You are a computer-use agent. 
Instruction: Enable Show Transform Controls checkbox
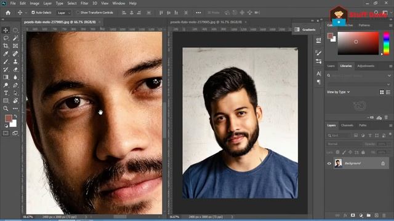pos(78,12)
